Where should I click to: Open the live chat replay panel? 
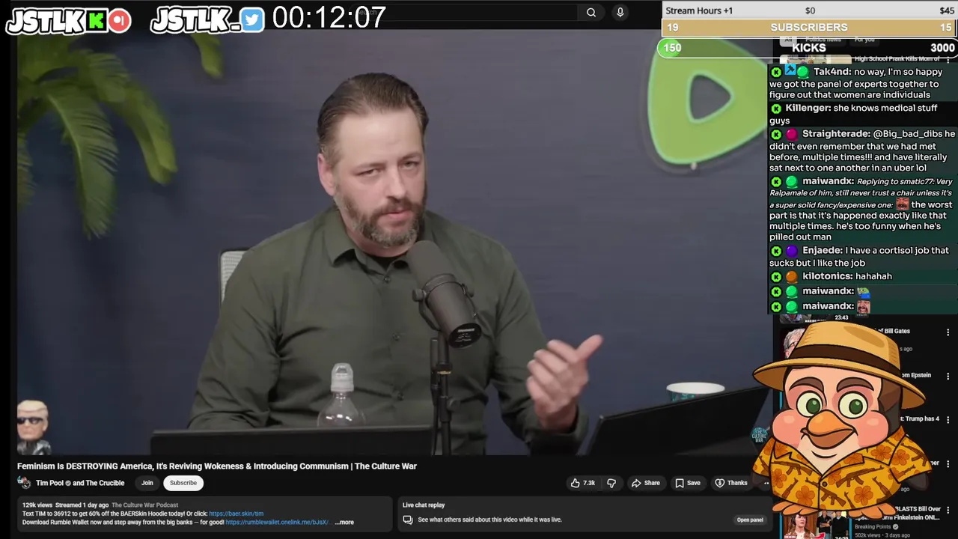[x=750, y=520]
